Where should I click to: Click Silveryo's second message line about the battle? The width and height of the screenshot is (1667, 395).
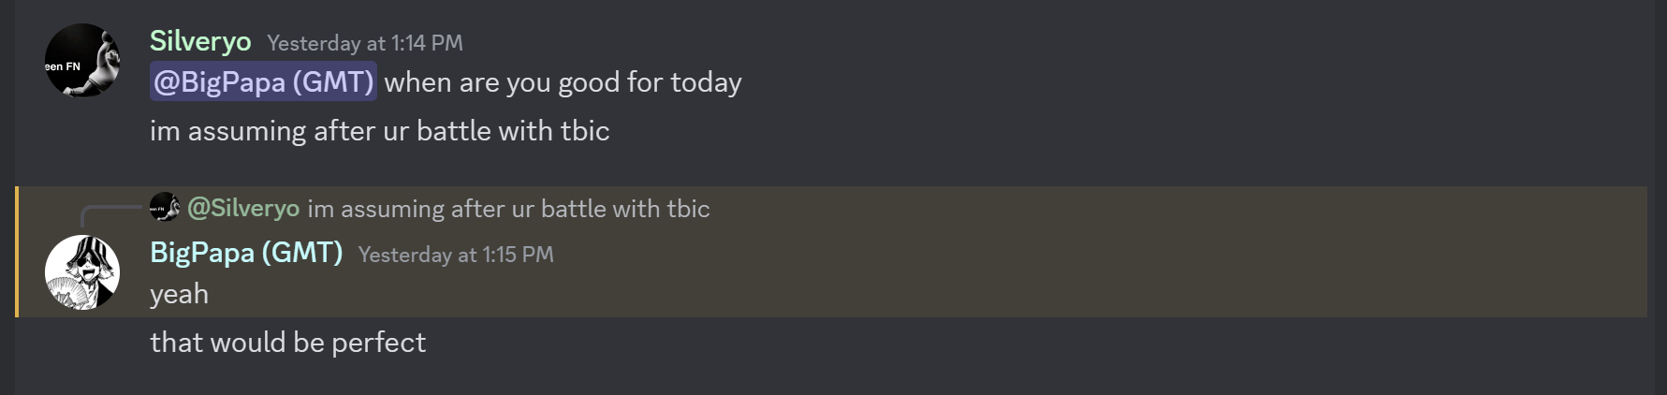point(379,131)
